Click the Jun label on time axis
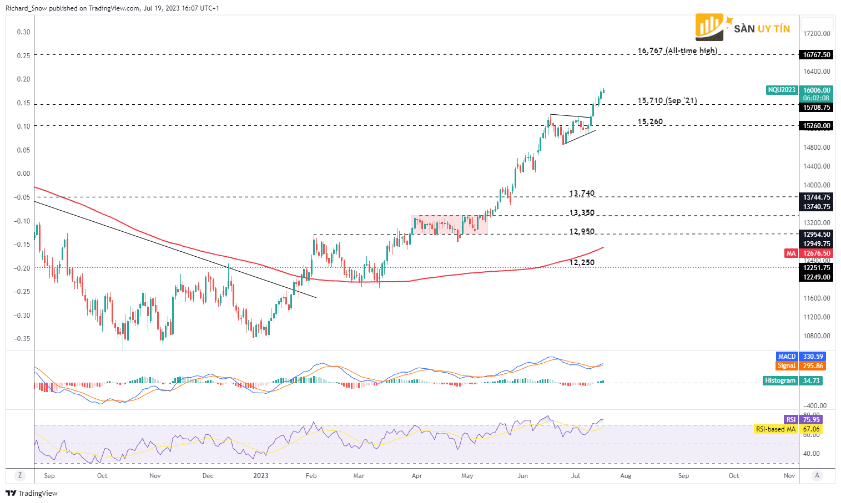This screenshot has width=841, height=503. tap(522, 475)
